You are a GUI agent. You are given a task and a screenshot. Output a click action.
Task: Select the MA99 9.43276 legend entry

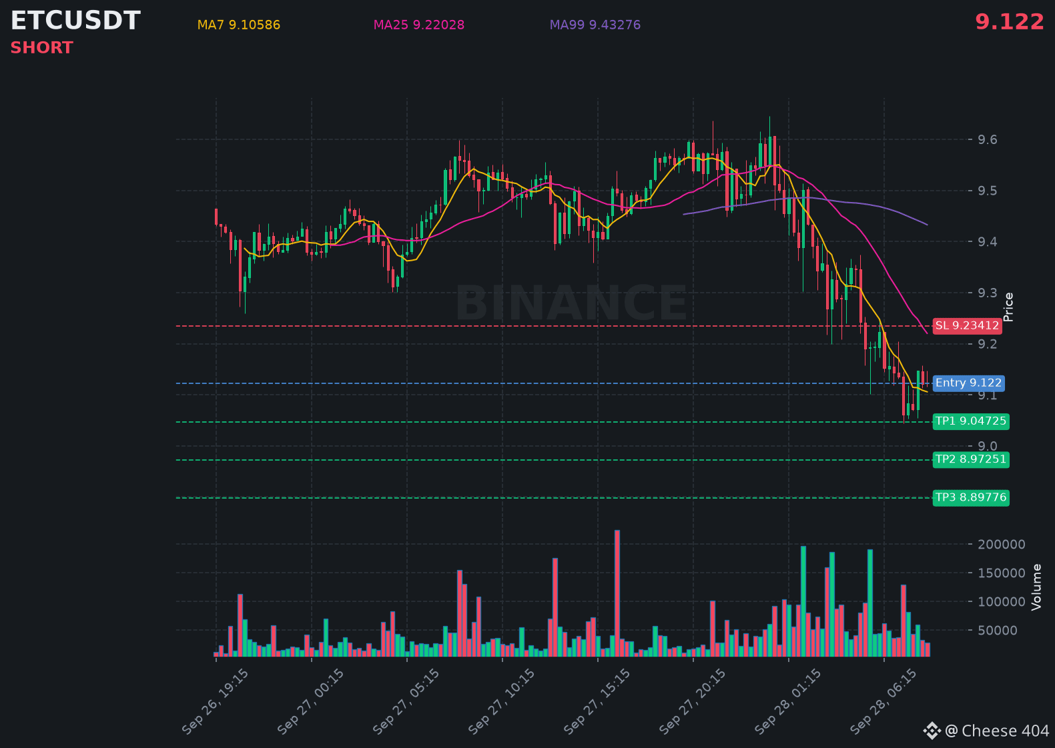(595, 25)
